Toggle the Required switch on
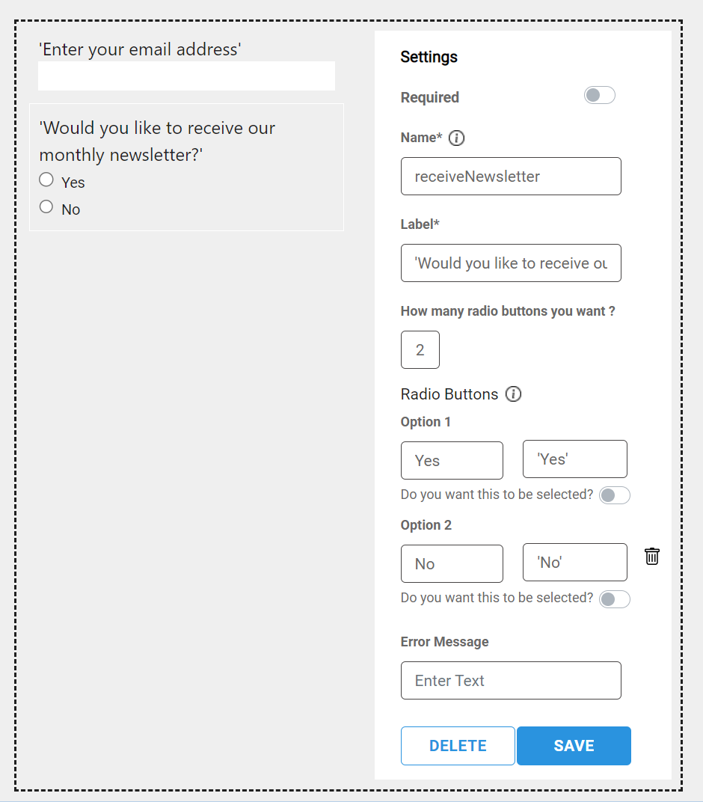 pyautogui.click(x=599, y=95)
